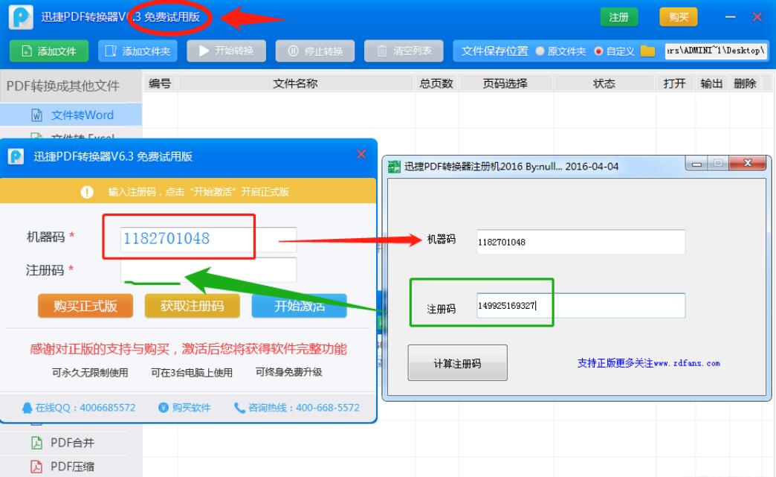Click the 文件名称 column header

click(295, 83)
